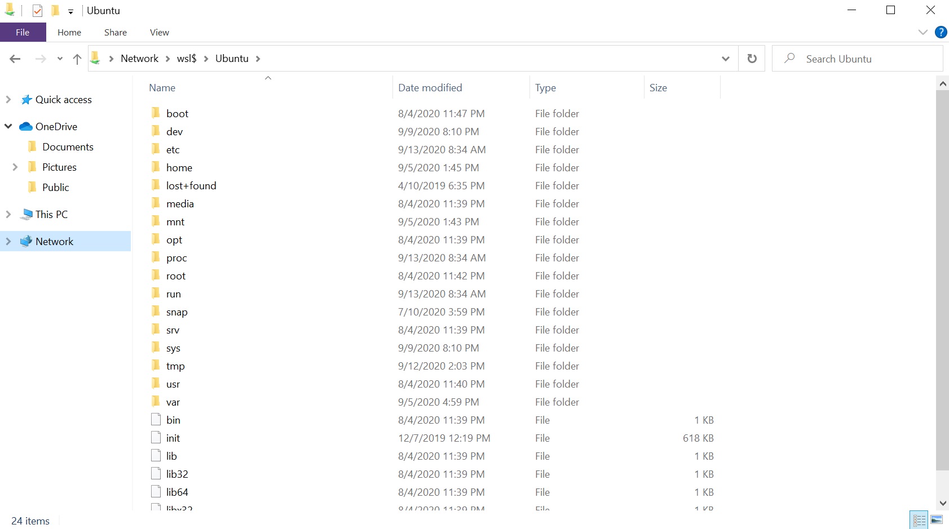
Task: Open address bar history dropdown
Action: click(726, 59)
